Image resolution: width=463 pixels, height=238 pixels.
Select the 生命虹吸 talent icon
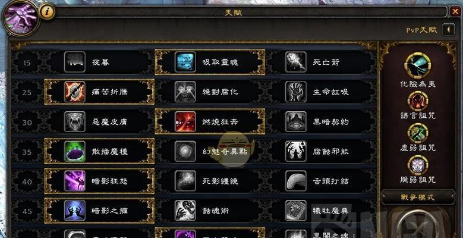point(295,92)
